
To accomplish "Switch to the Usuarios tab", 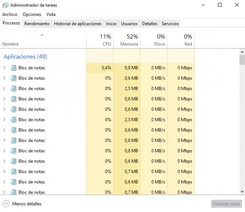I will (x=129, y=24).
